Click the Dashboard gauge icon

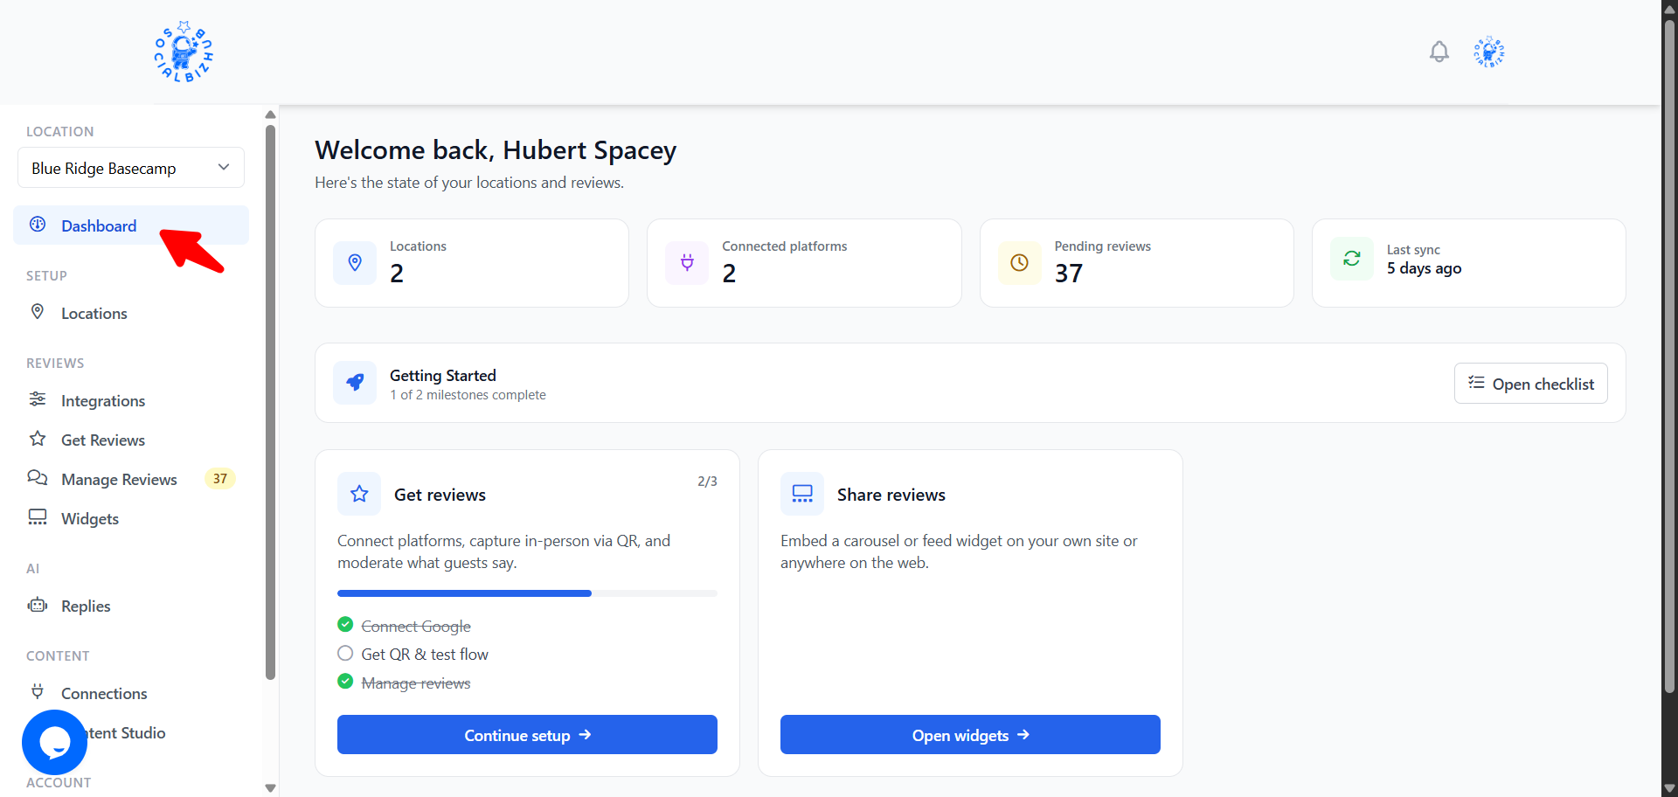point(38,225)
